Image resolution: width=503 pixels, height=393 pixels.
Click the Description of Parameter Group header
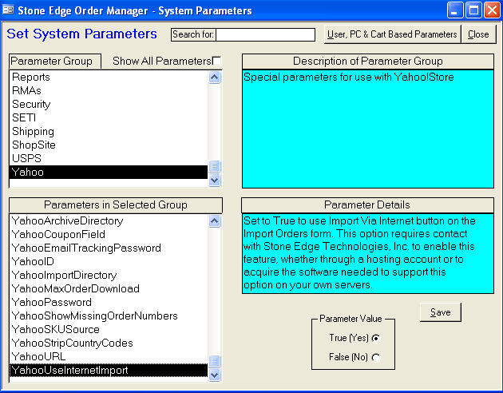pyautogui.click(x=367, y=61)
